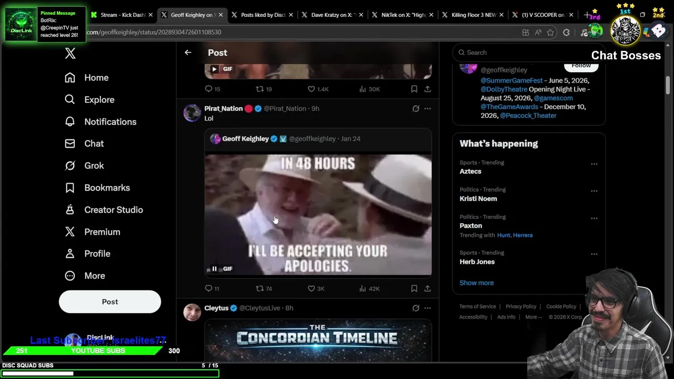Like the post with 3K likes
This screenshot has height=379, width=674.
click(x=316, y=288)
